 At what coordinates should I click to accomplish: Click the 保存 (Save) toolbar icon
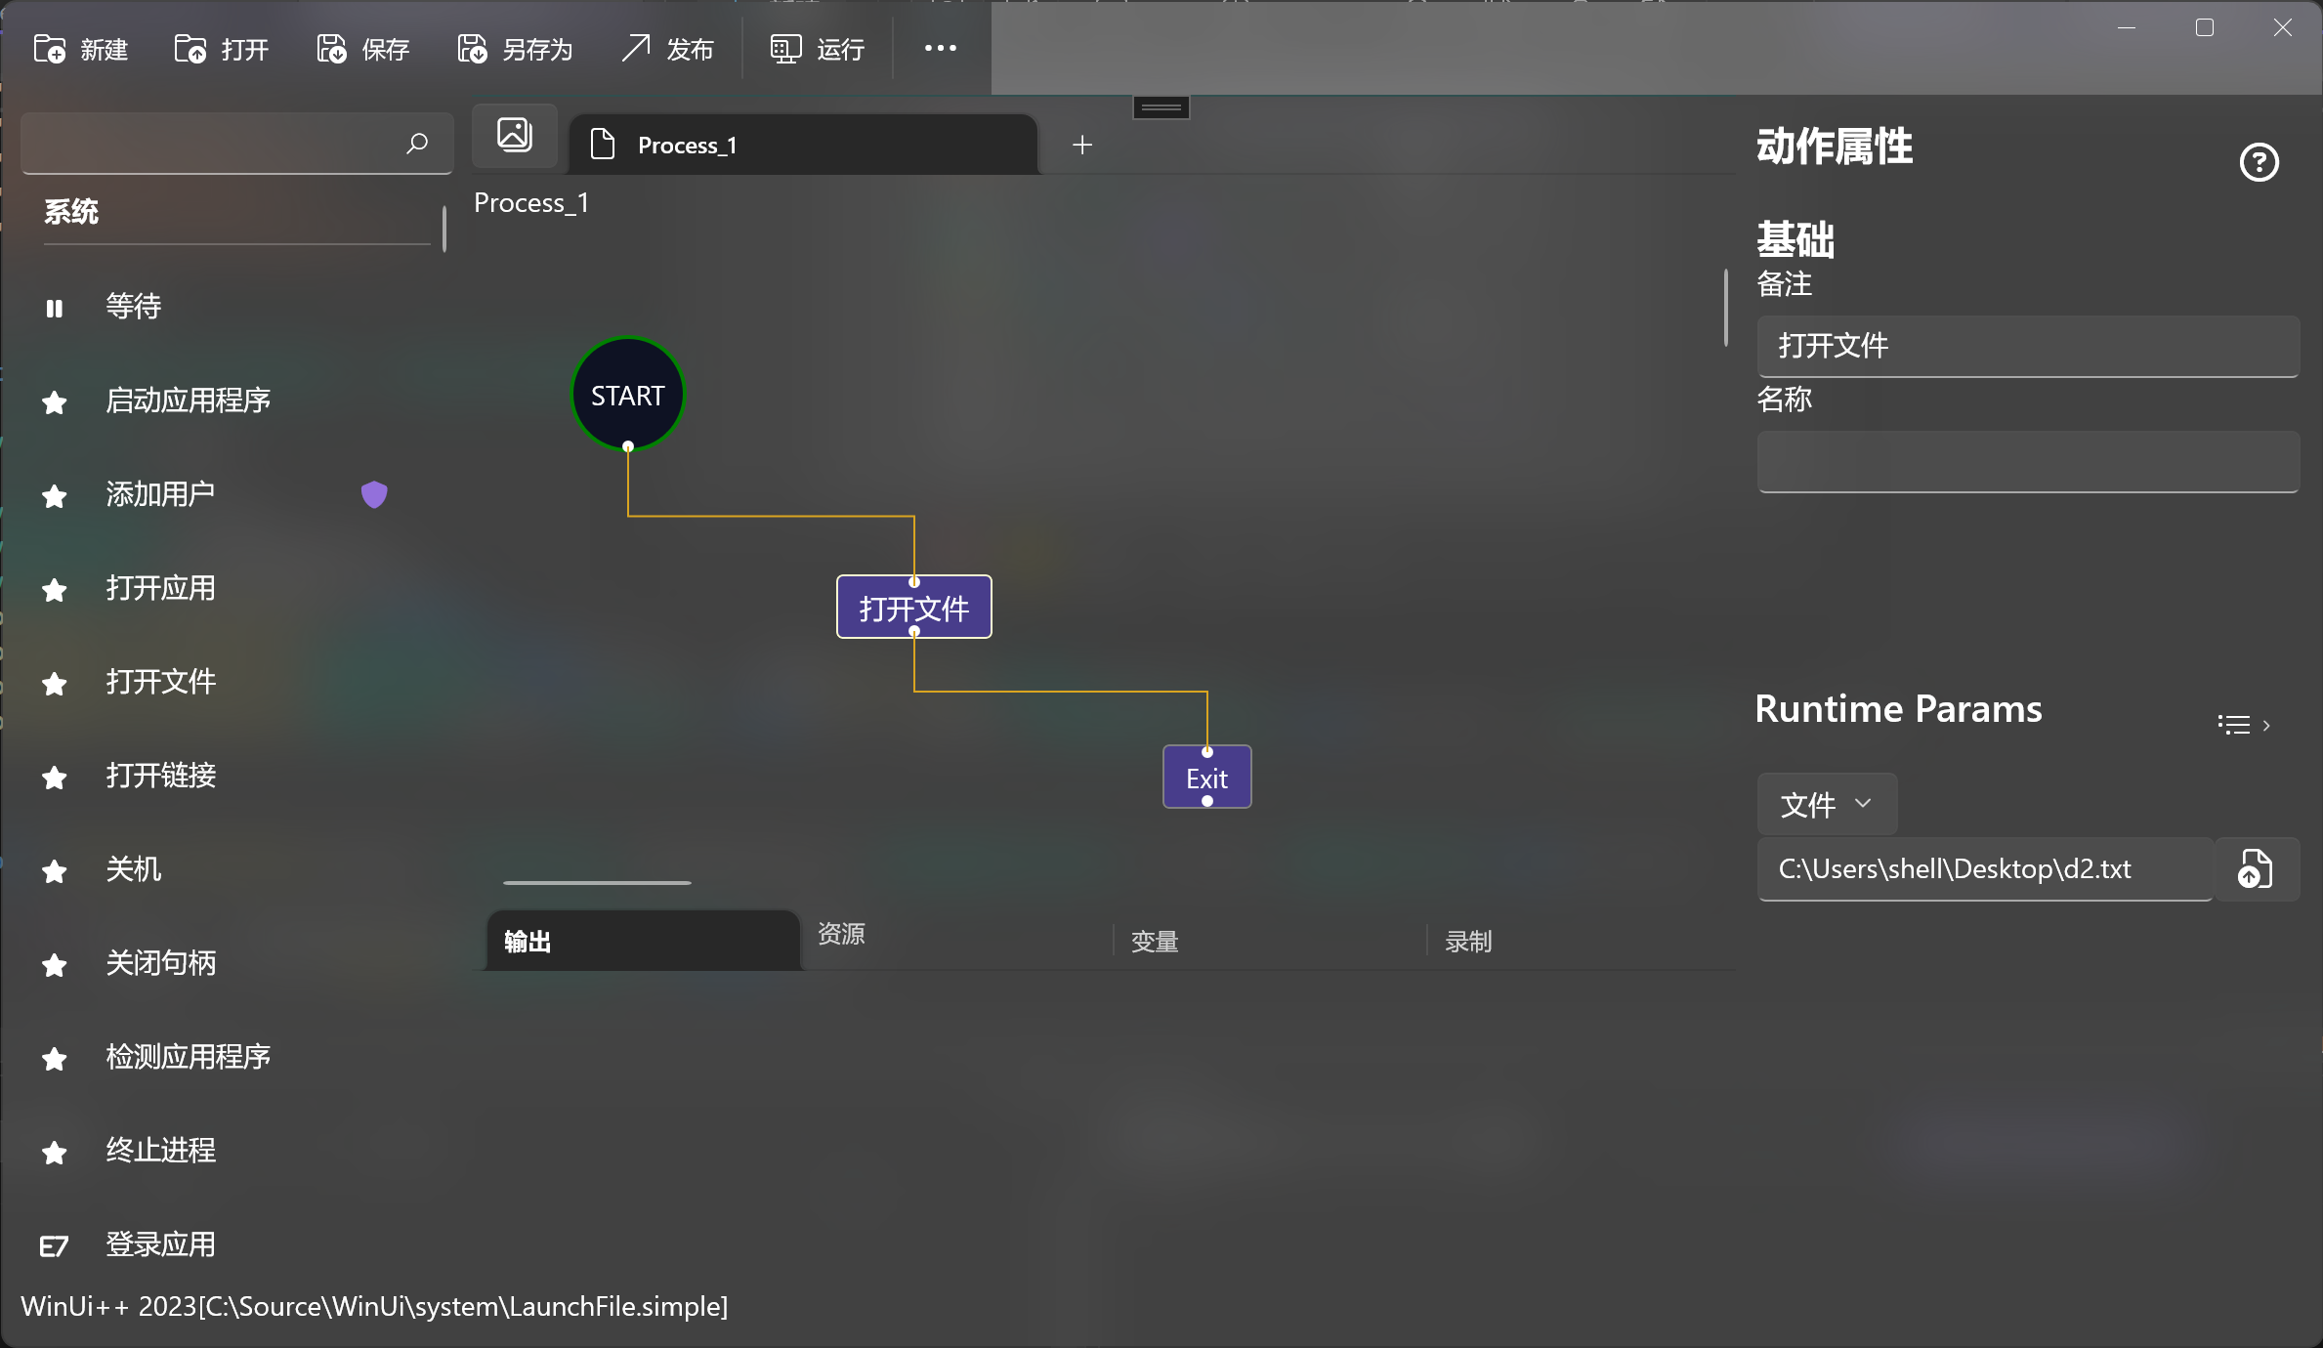[x=330, y=48]
